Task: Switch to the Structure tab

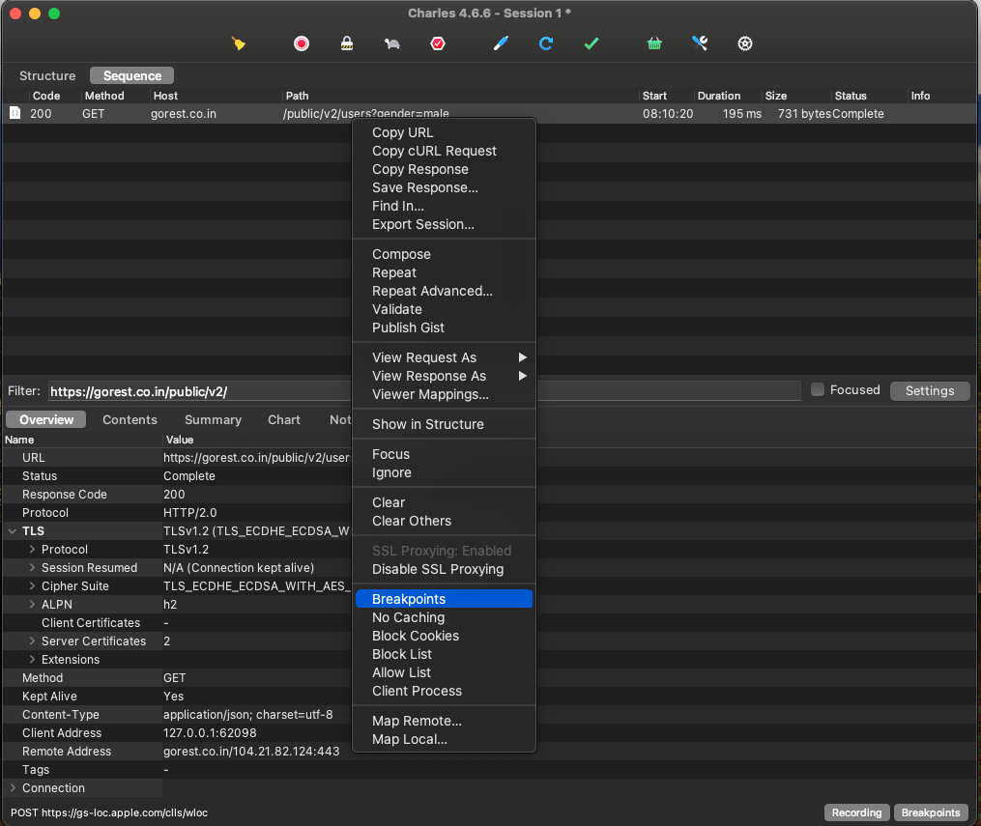Action: (46, 75)
